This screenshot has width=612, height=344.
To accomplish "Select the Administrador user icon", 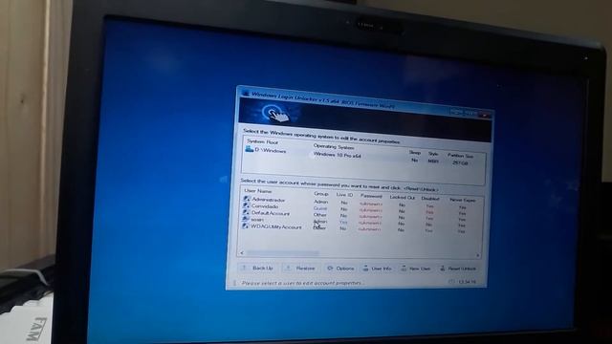I will pyautogui.click(x=246, y=199).
